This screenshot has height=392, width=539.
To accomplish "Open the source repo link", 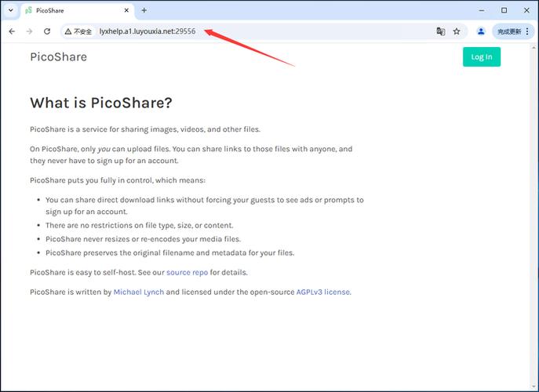I will click(187, 273).
